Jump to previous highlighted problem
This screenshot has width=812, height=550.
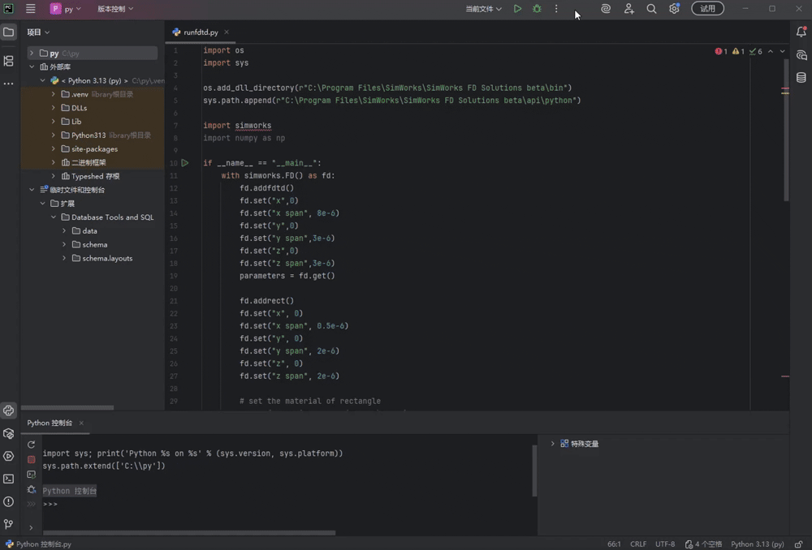click(771, 51)
